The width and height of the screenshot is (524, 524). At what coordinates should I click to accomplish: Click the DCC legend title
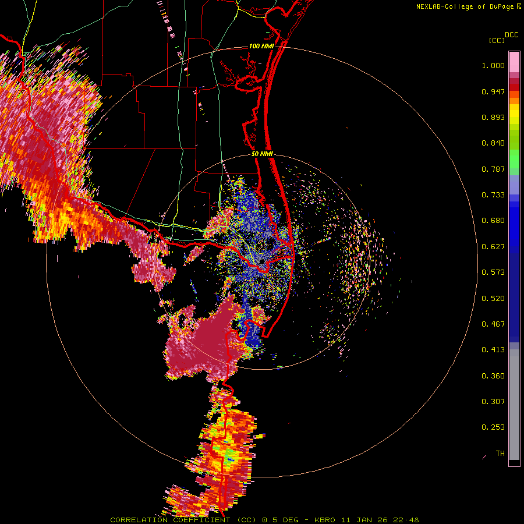511,35
